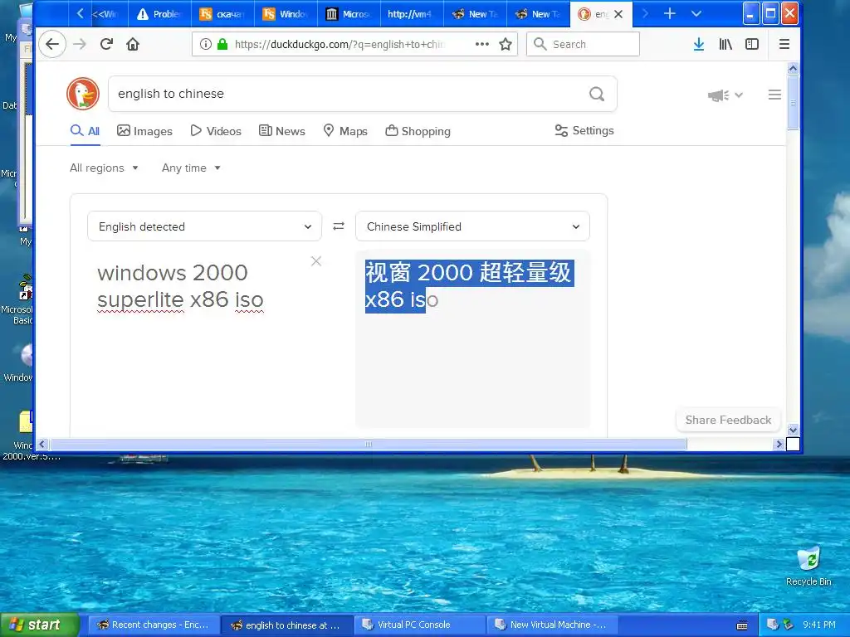Expand the Chinese Simplified language dropdown

[x=472, y=226]
